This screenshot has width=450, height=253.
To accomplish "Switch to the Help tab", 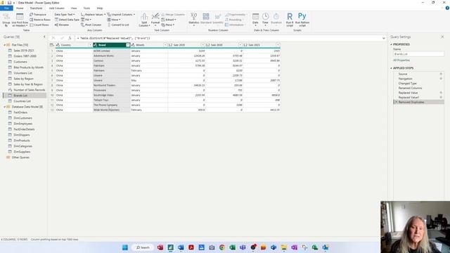I will click(x=100, y=8).
